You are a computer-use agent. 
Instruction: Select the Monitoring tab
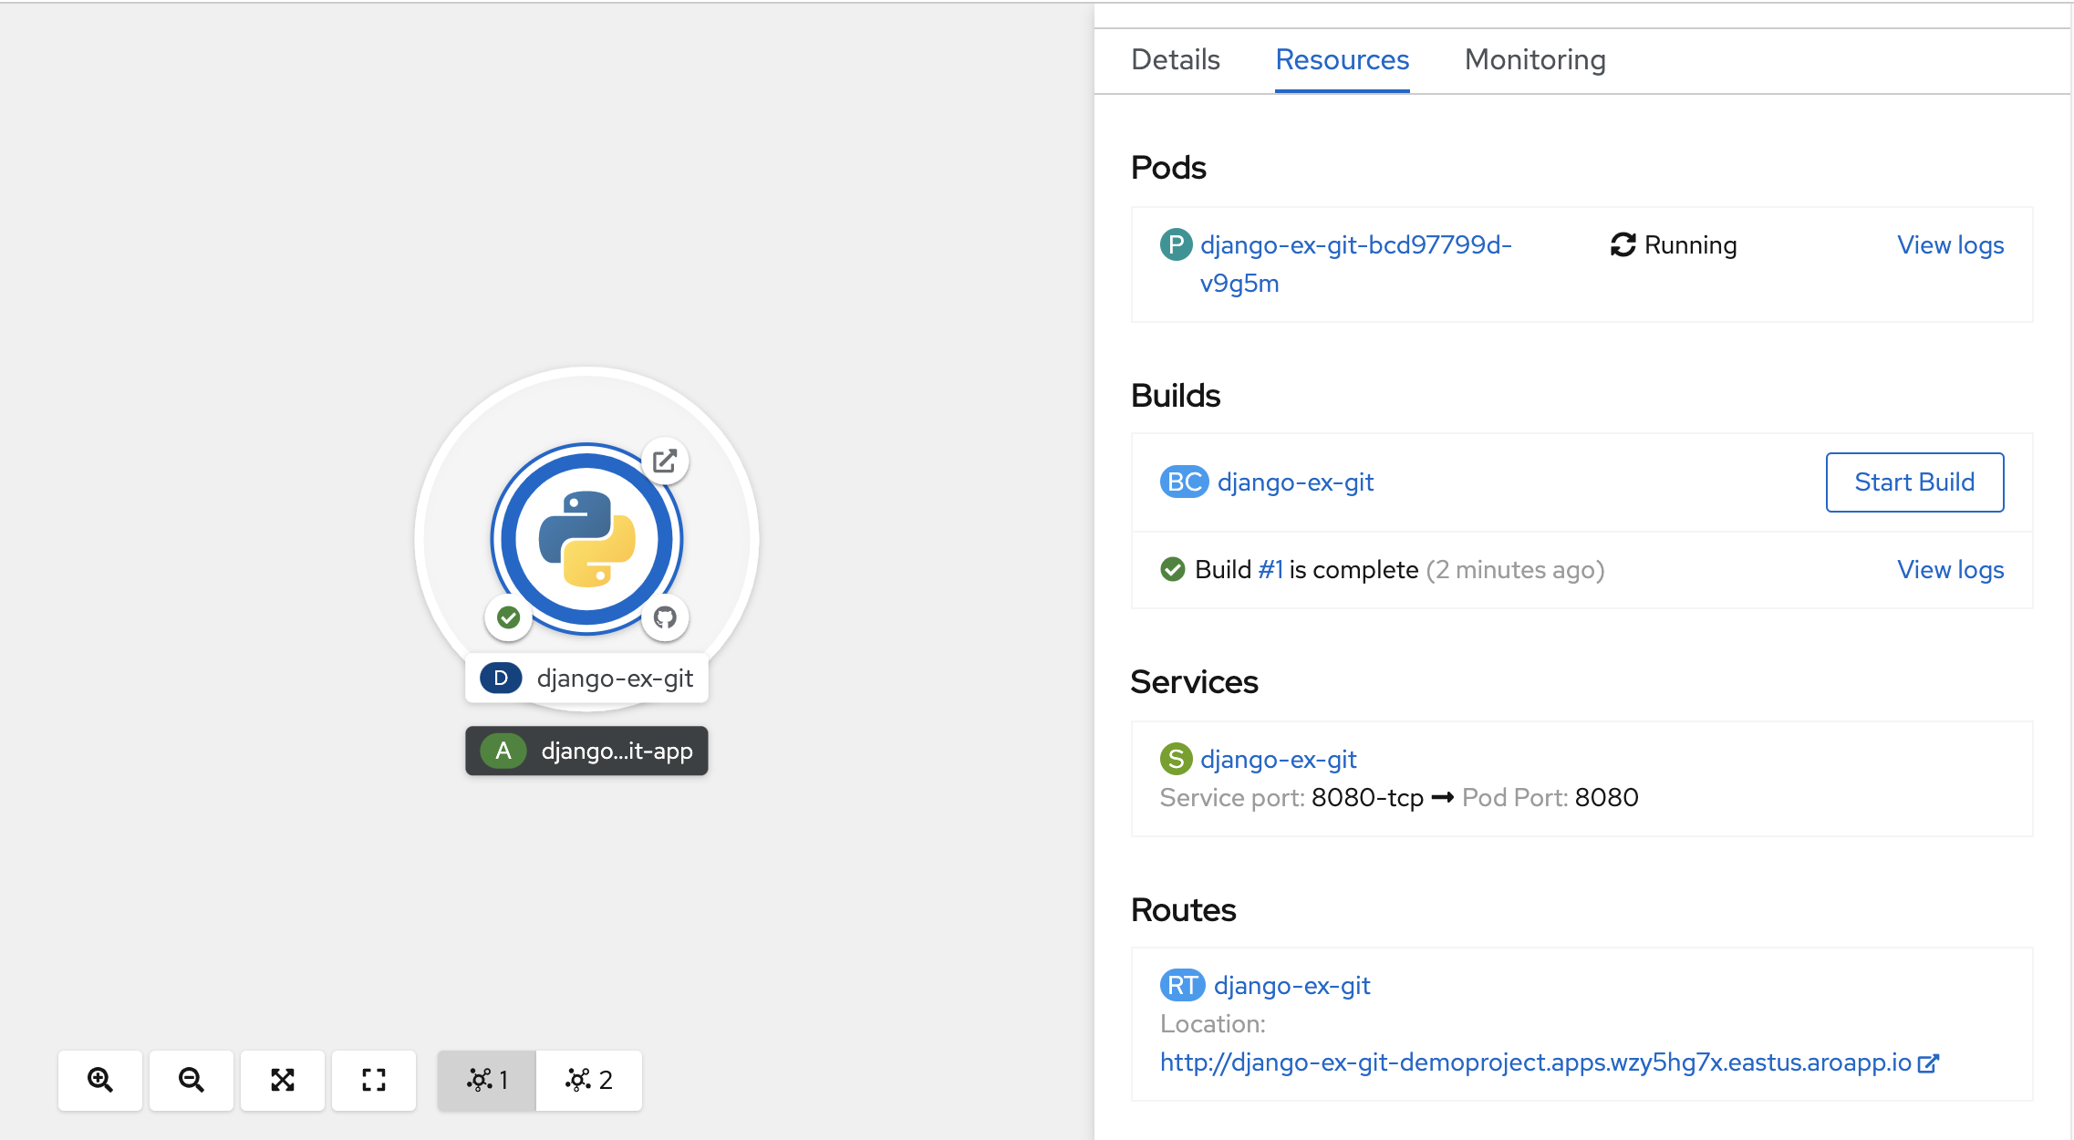point(1534,59)
